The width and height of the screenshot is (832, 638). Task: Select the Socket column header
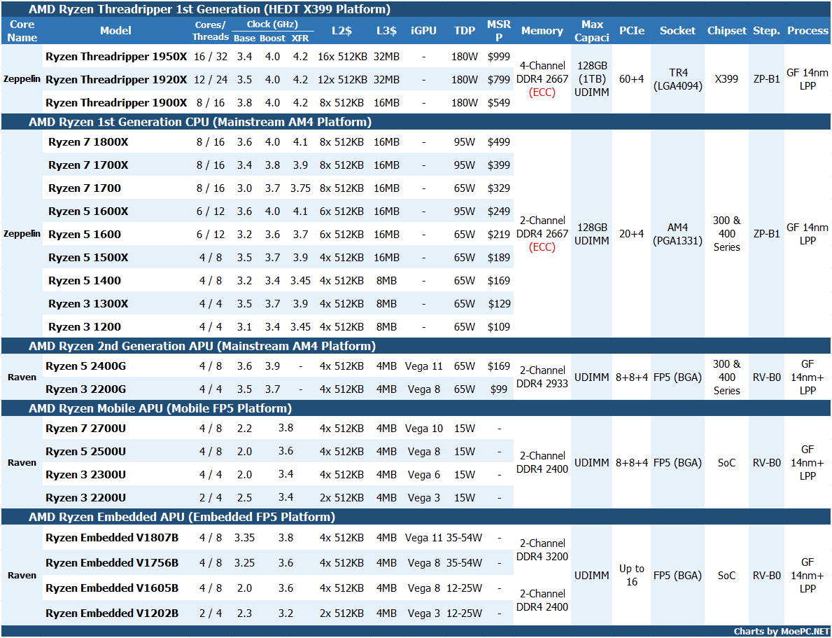tap(677, 30)
